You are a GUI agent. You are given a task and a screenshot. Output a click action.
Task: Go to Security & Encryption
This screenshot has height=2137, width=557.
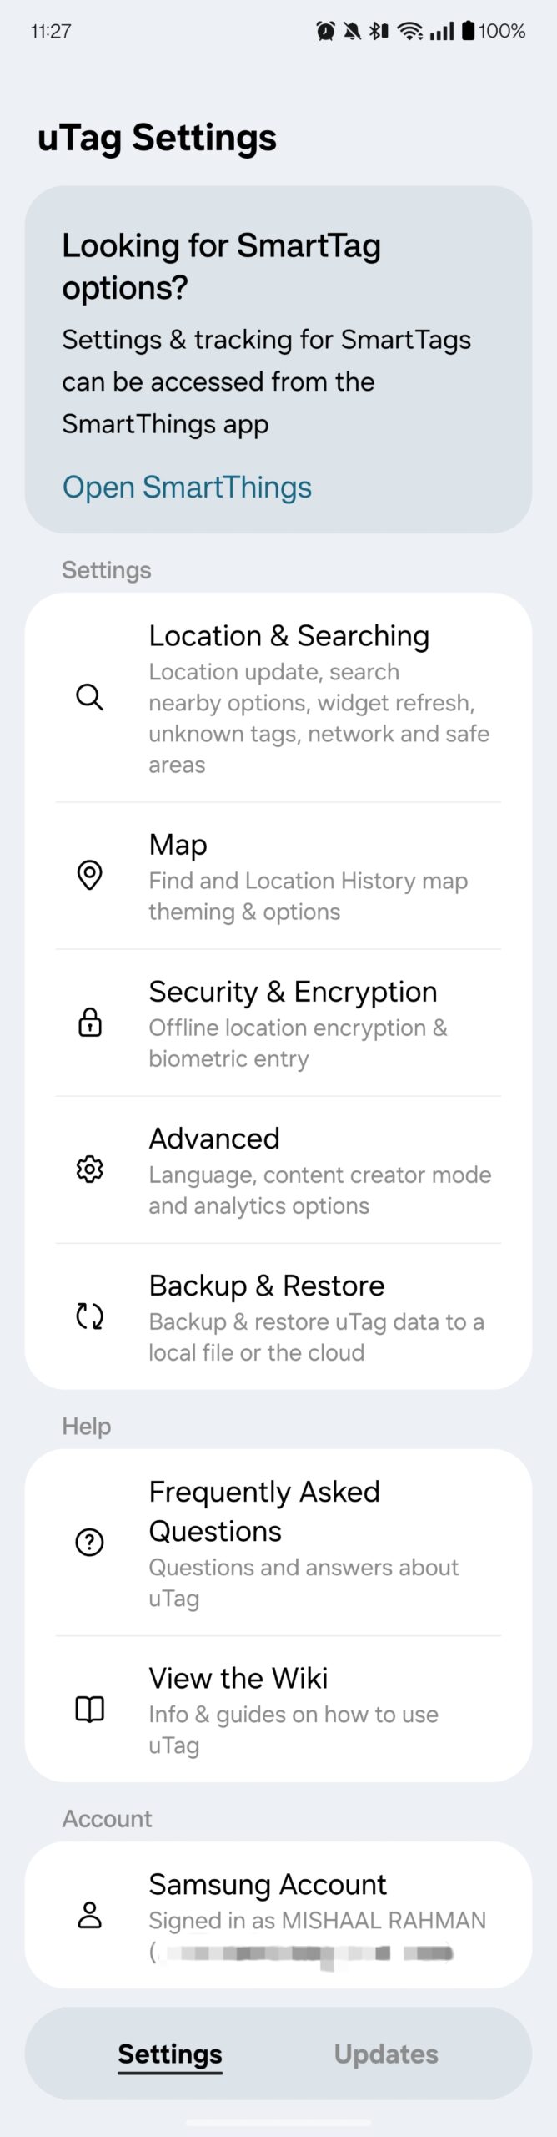click(x=317, y=1023)
